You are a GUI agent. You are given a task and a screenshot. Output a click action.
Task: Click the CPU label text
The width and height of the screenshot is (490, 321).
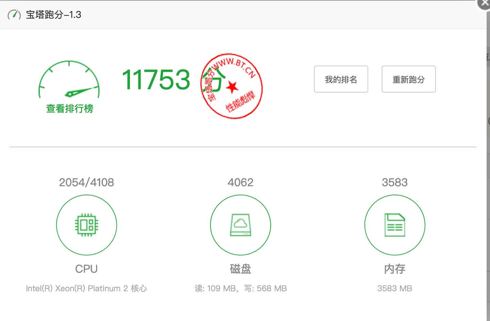coord(86,269)
